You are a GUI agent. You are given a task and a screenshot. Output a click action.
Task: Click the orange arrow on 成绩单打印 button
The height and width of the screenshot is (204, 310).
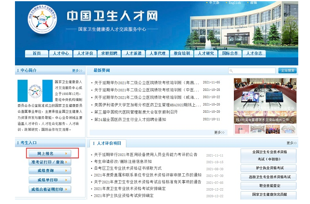66,180
